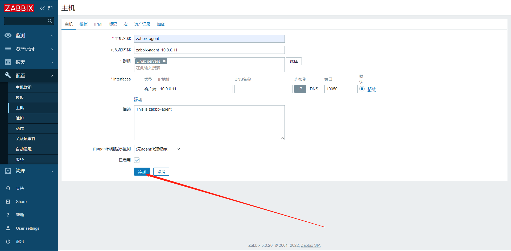The height and width of the screenshot is (251, 511).
Task: Open the IPMI tab
Action: pyautogui.click(x=98, y=24)
